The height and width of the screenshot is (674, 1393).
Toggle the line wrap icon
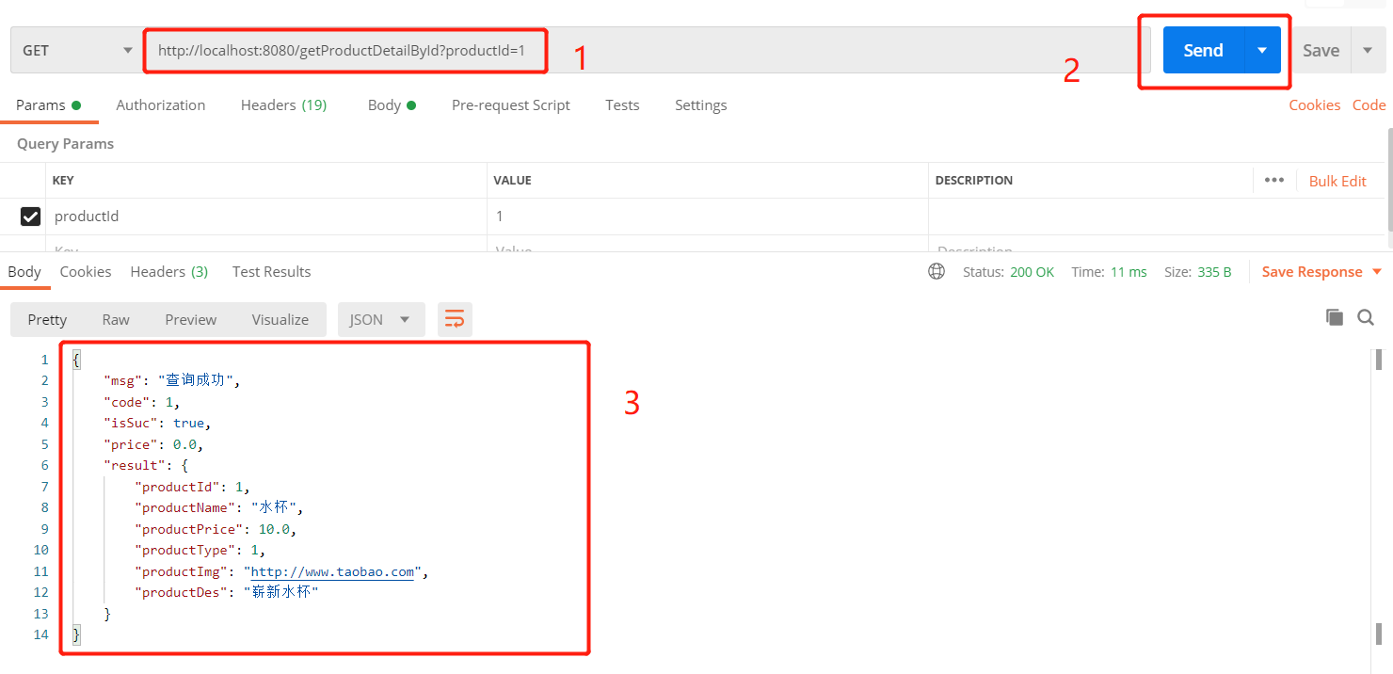455,320
